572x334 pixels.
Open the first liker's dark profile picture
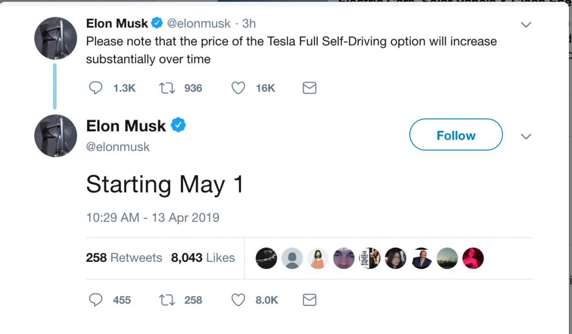point(266,258)
